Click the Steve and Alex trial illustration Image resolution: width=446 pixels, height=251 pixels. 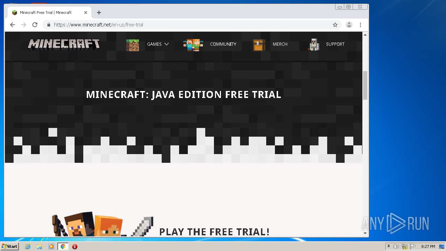click(x=103, y=224)
